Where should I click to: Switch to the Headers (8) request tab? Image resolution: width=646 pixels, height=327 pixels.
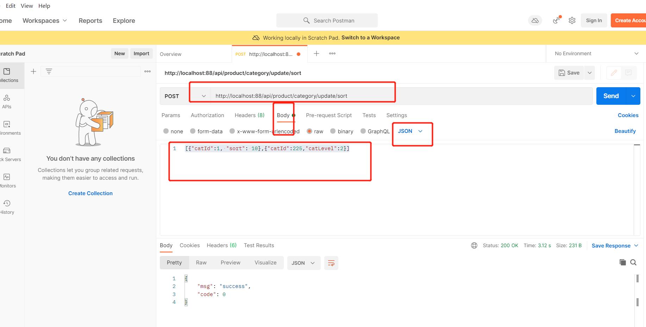tap(250, 115)
